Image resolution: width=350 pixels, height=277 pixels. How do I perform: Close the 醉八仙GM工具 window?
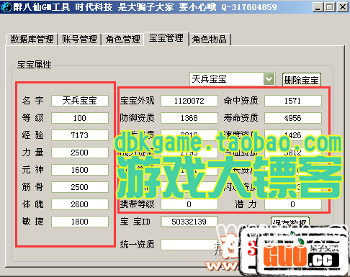pyautogui.click(x=343, y=7)
